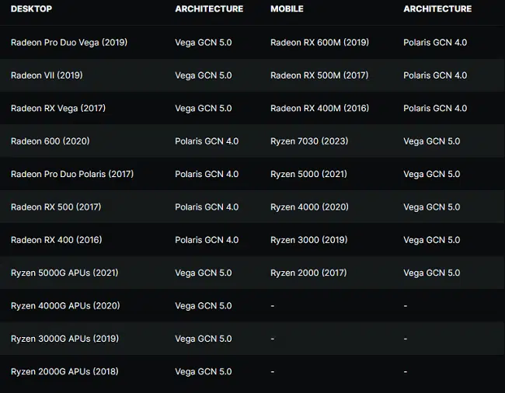Image resolution: width=505 pixels, height=393 pixels.
Task: Select ARCHITECTURE header beside the DESKTOP column
Action: [x=209, y=9]
